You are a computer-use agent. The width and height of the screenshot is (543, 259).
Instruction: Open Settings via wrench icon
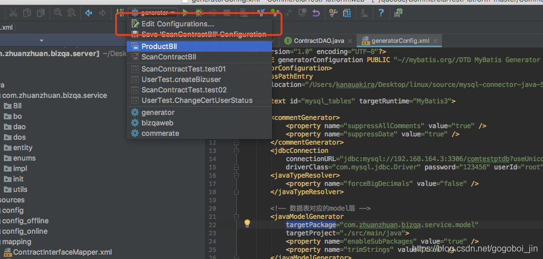[x=333, y=13]
